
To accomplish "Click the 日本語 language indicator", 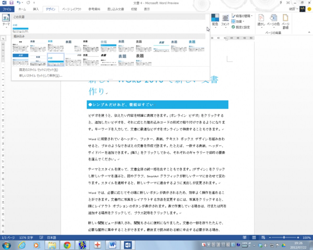I will click(x=51, y=238).
